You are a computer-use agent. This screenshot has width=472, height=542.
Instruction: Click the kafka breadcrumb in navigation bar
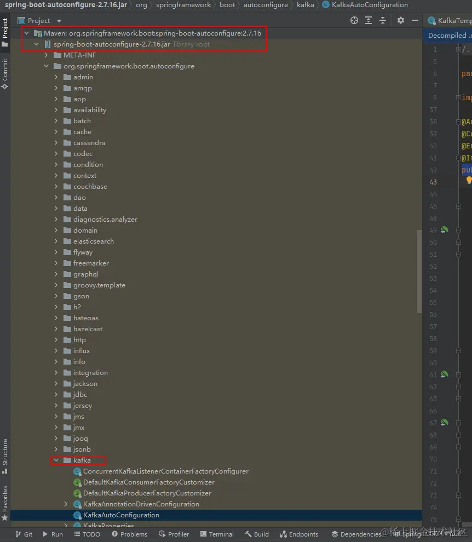coord(306,5)
